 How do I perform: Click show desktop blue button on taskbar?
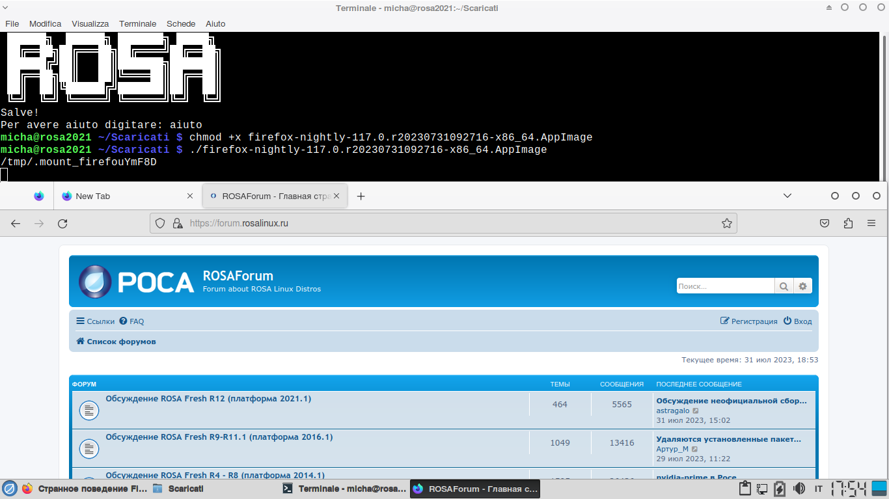(879, 489)
